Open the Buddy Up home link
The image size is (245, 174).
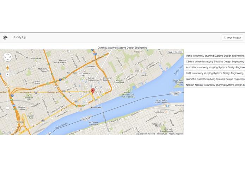coord(19,37)
